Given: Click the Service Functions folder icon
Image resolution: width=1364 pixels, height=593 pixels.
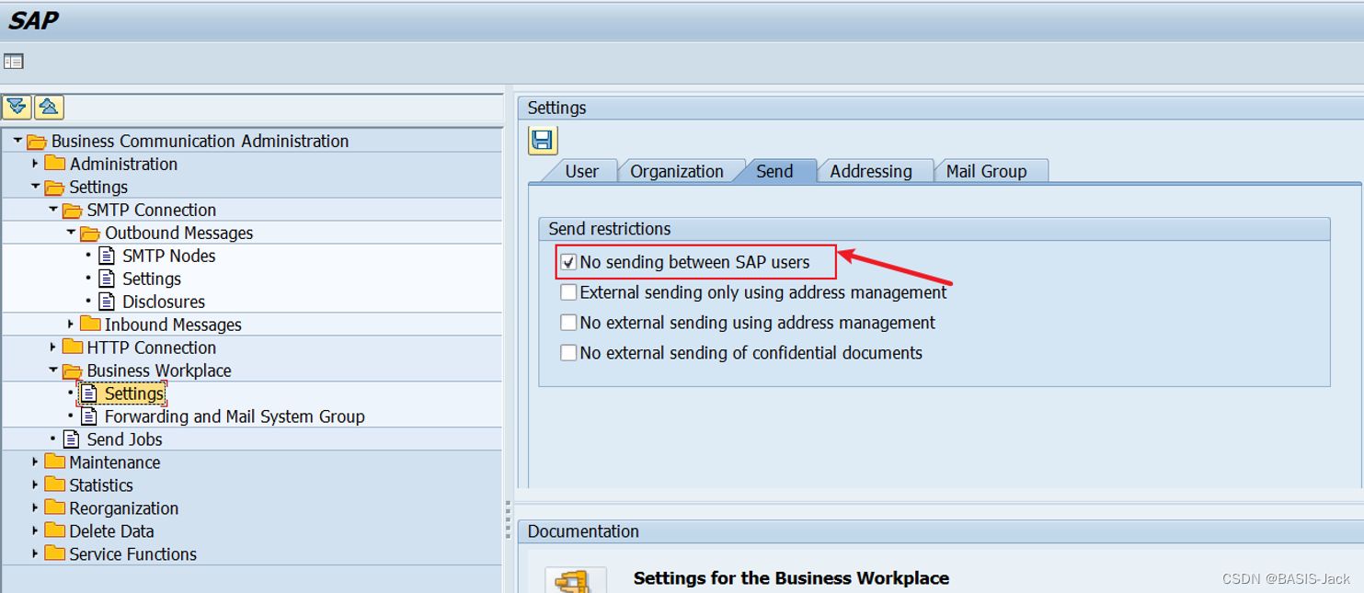Looking at the screenshot, I should pyautogui.click(x=55, y=553).
